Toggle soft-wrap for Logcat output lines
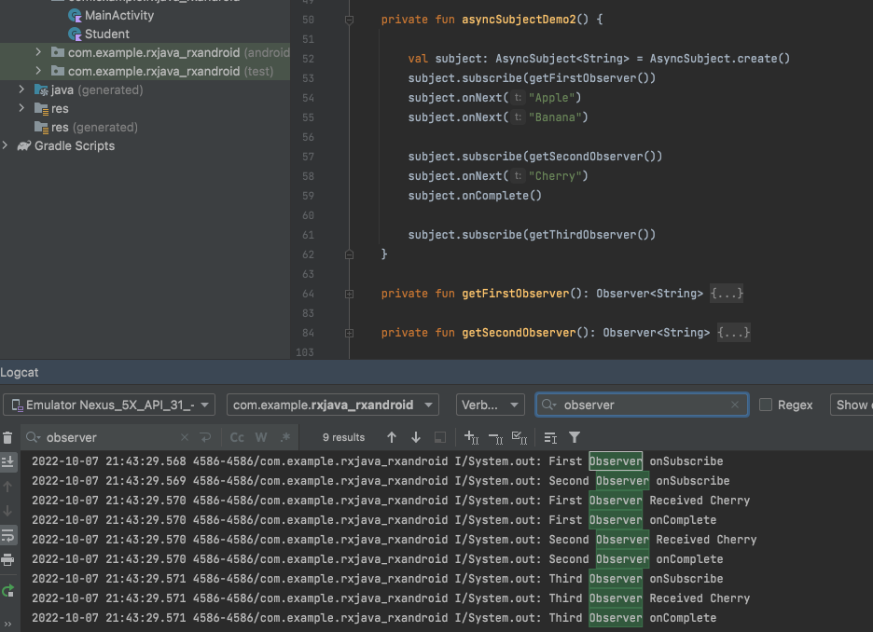 pos(7,536)
